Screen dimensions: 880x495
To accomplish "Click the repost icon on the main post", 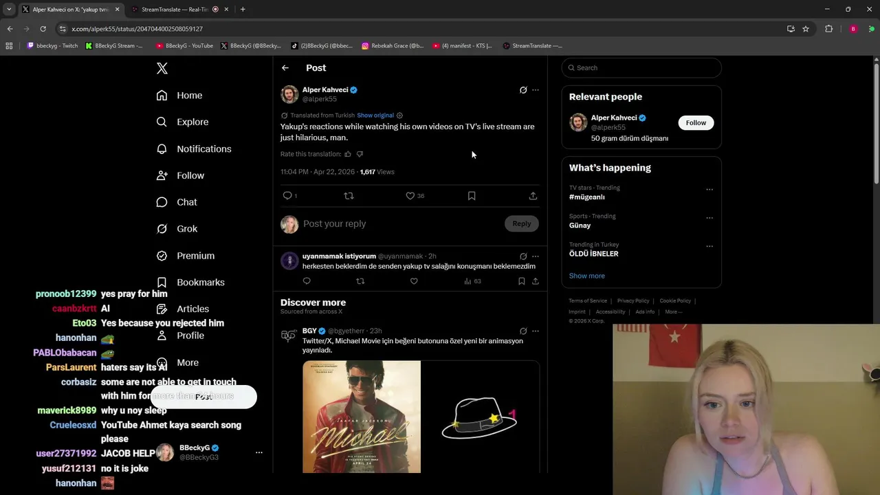I will (349, 196).
